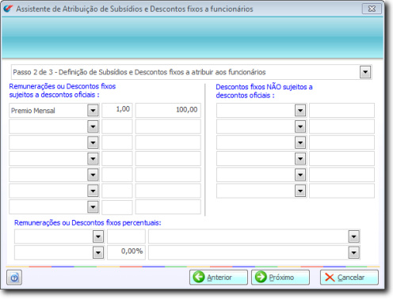This screenshot has height=299, width=393.
Task: Open small dropdown left of 0,00% field
Action: [98, 252]
